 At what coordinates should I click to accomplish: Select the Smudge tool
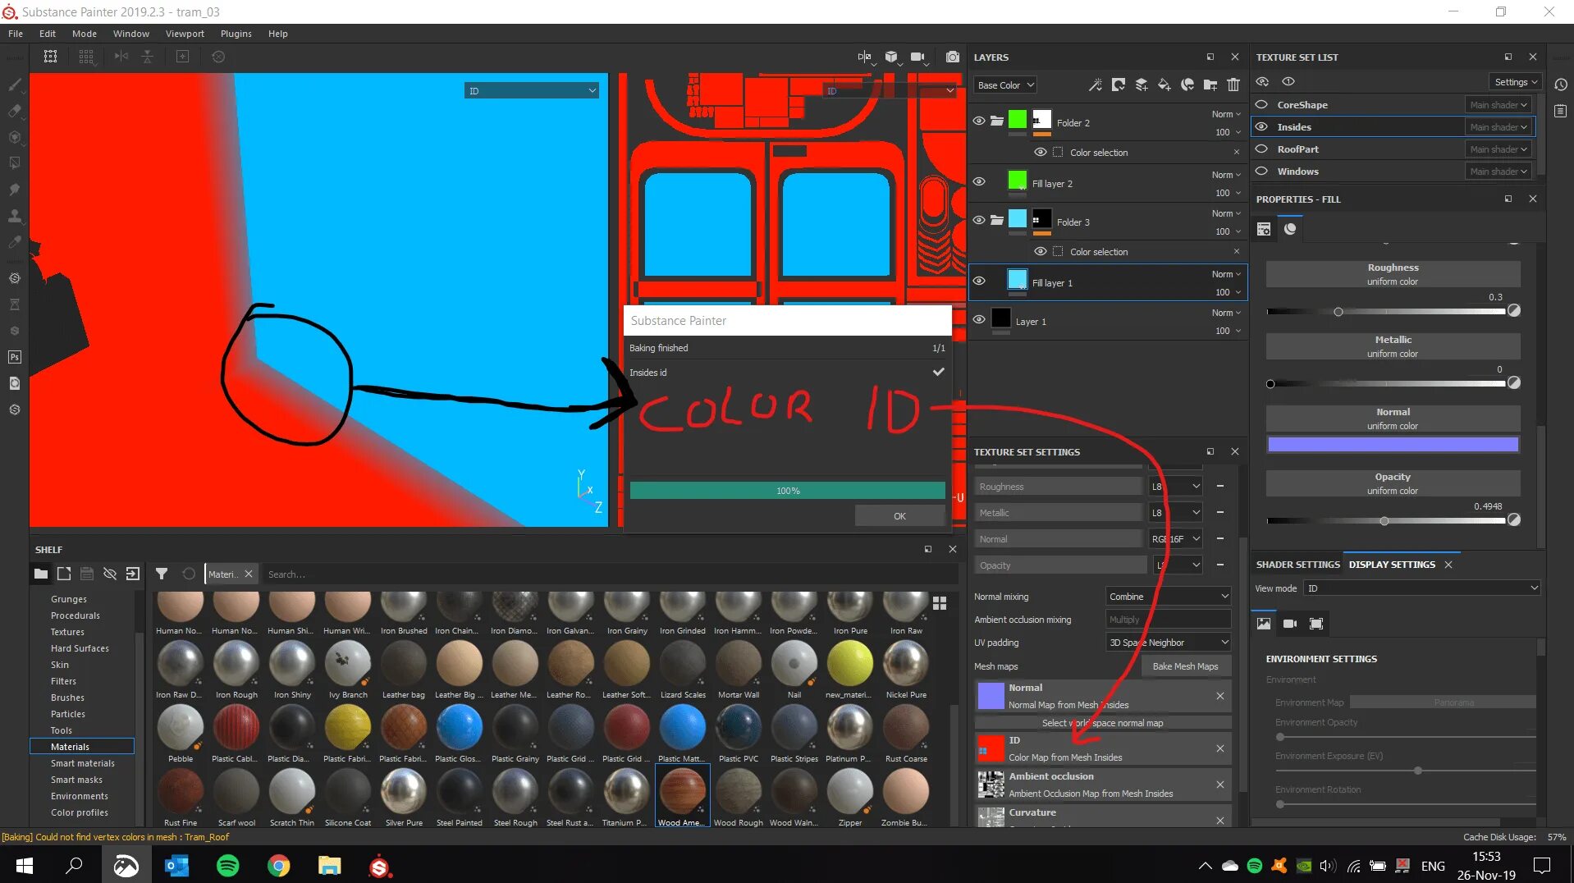click(15, 190)
